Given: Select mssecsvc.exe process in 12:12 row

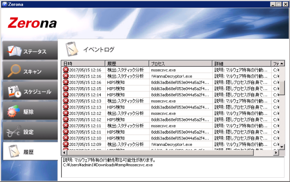Looking at the screenshot, I should click(163, 114).
